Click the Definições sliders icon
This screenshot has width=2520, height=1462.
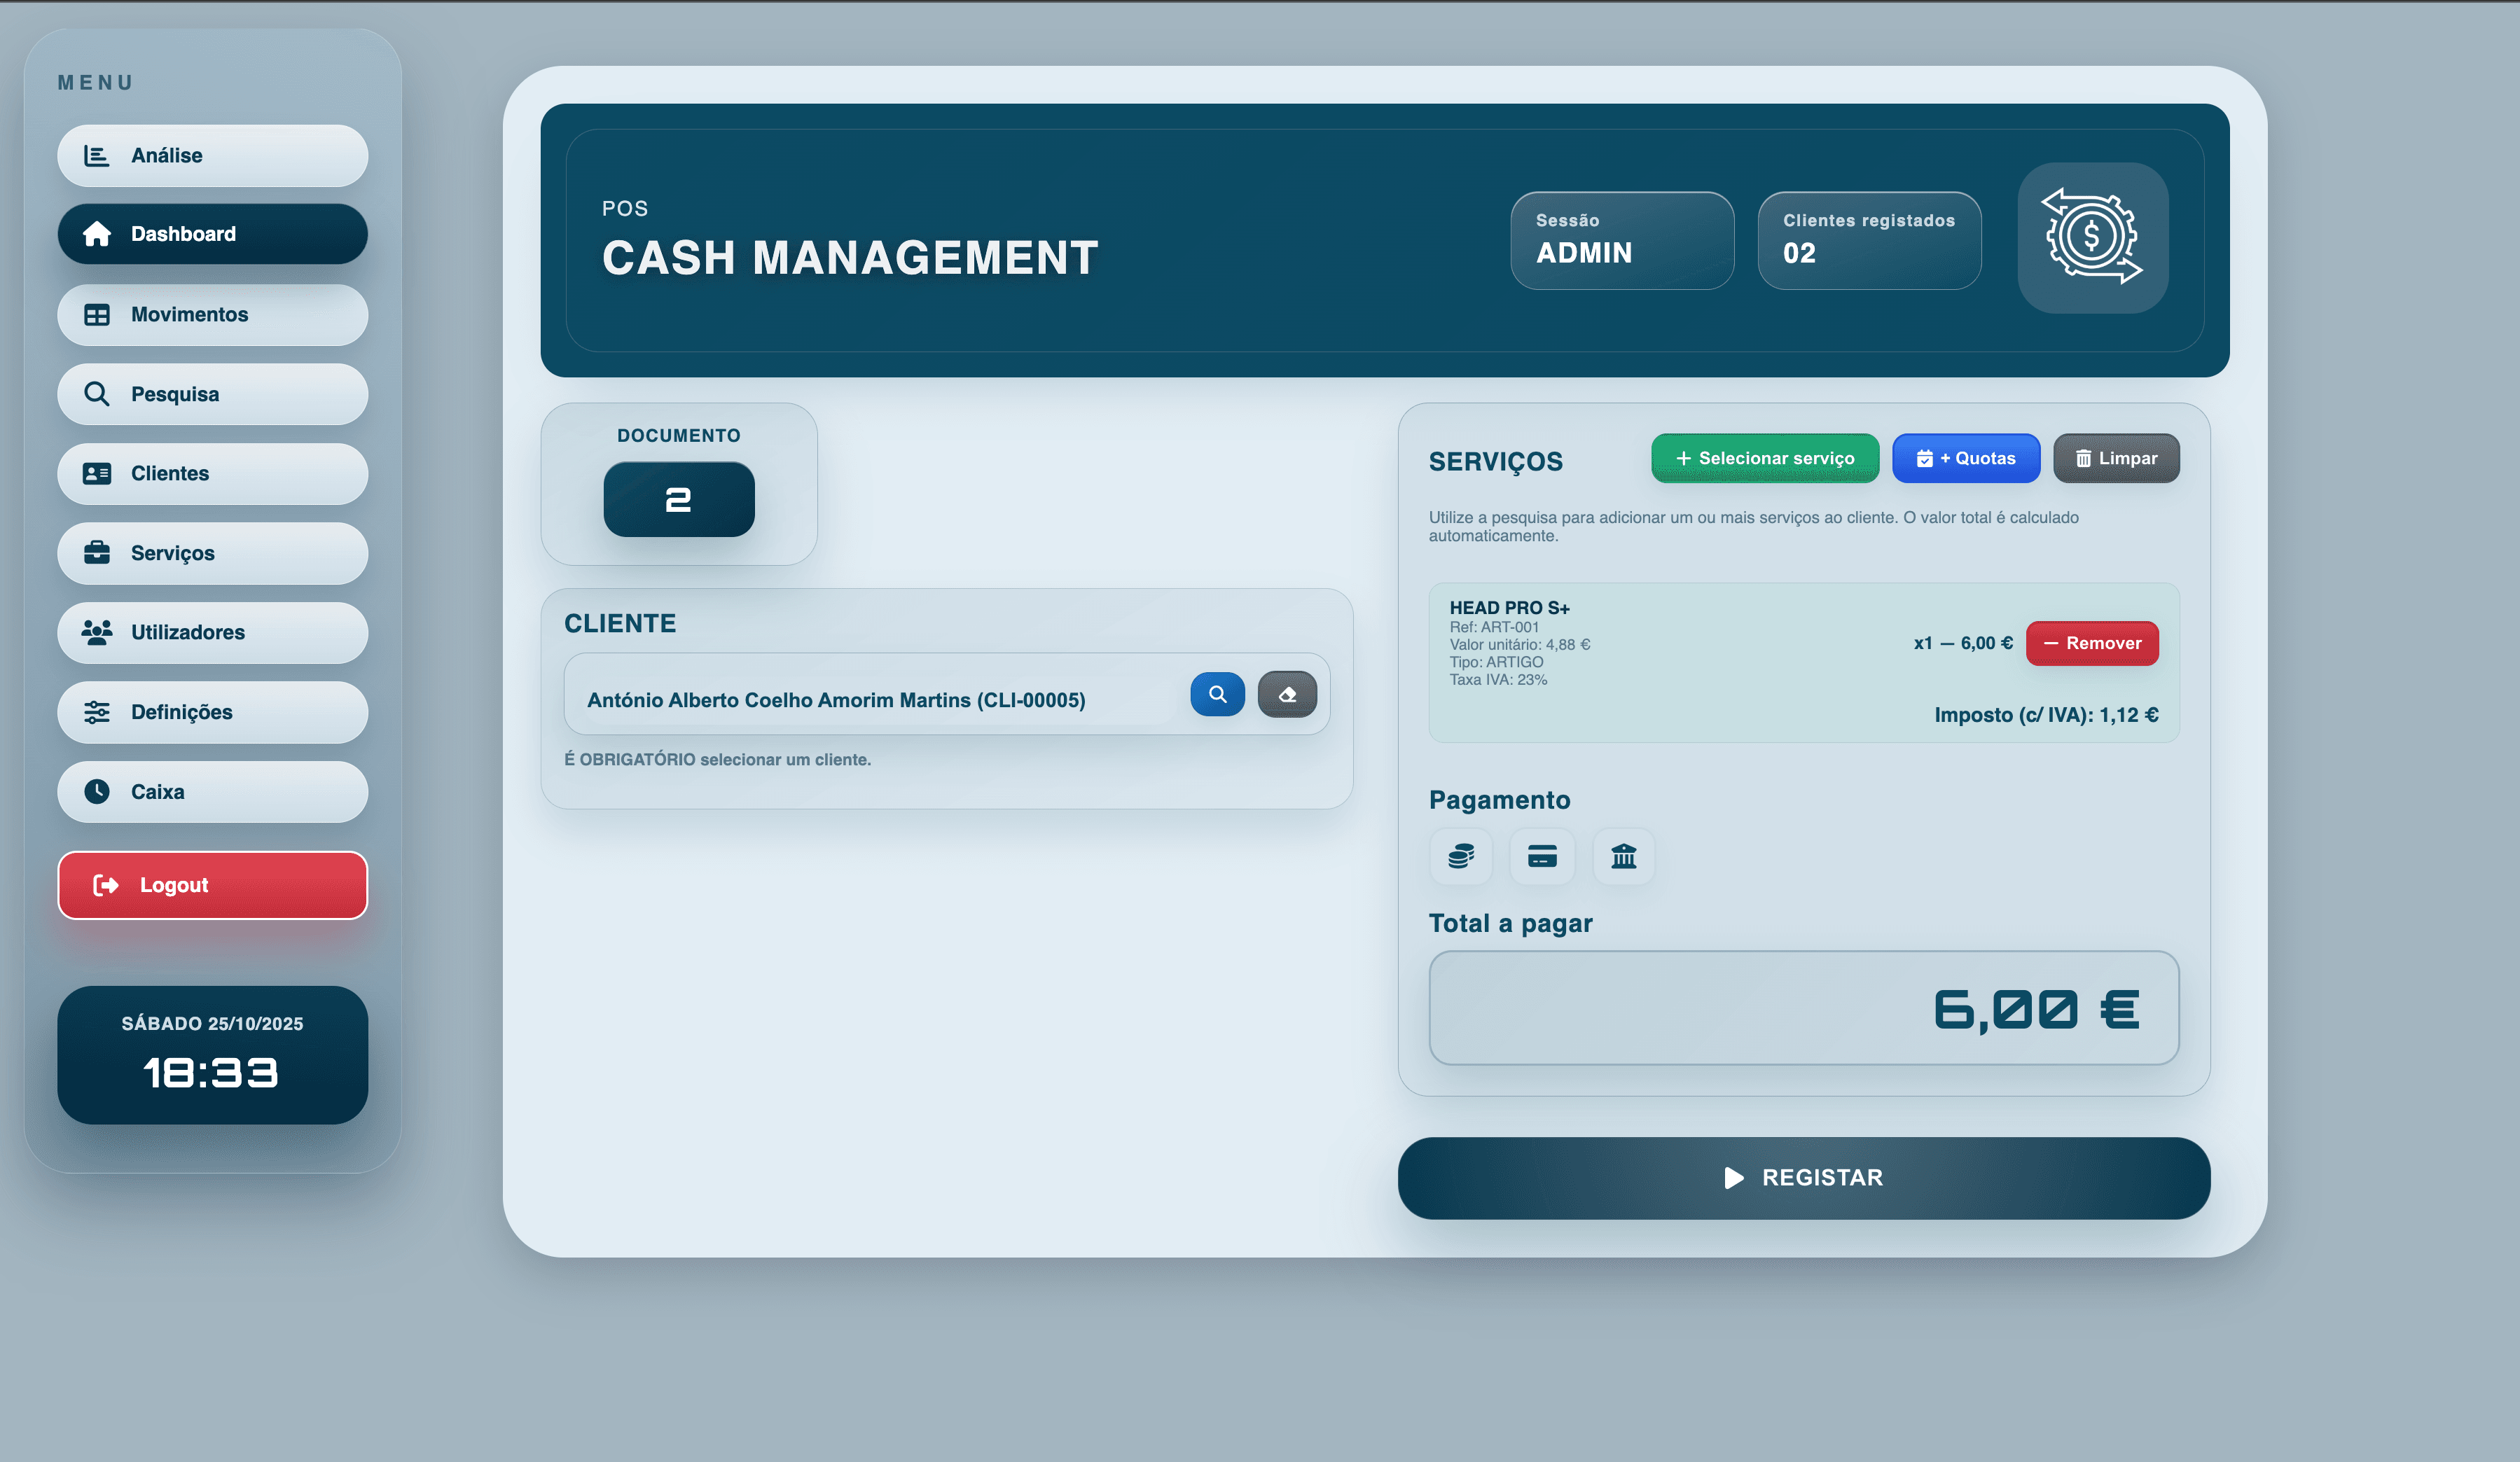click(x=96, y=712)
